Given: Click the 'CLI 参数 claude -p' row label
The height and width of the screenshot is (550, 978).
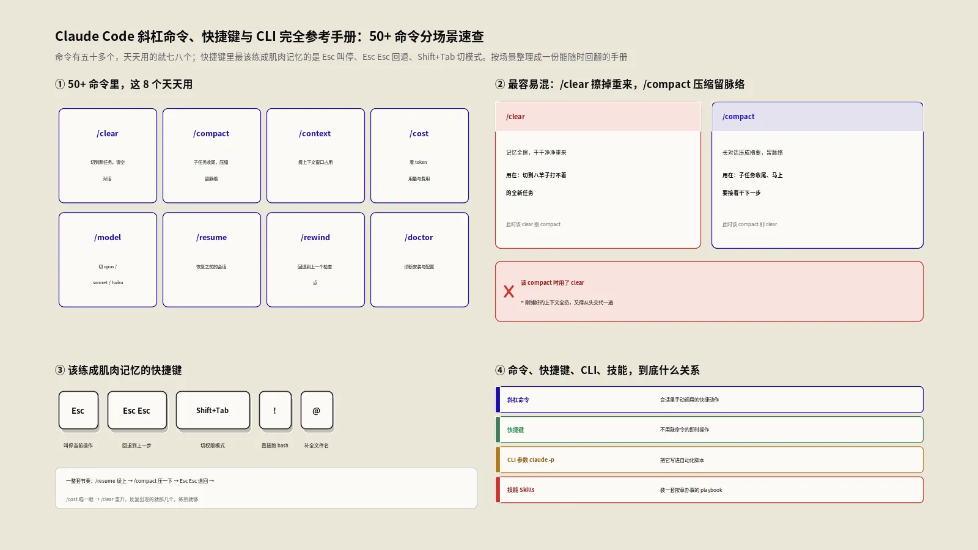Looking at the screenshot, I should pyautogui.click(x=531, y=460).
